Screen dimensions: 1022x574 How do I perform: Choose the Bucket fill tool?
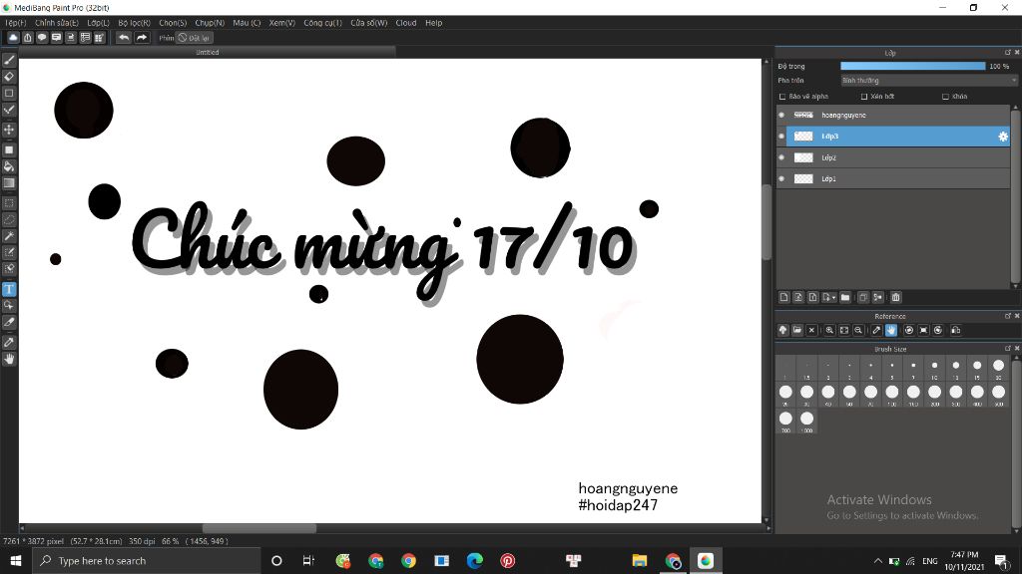pyautogui.click(x=9, y=166)
